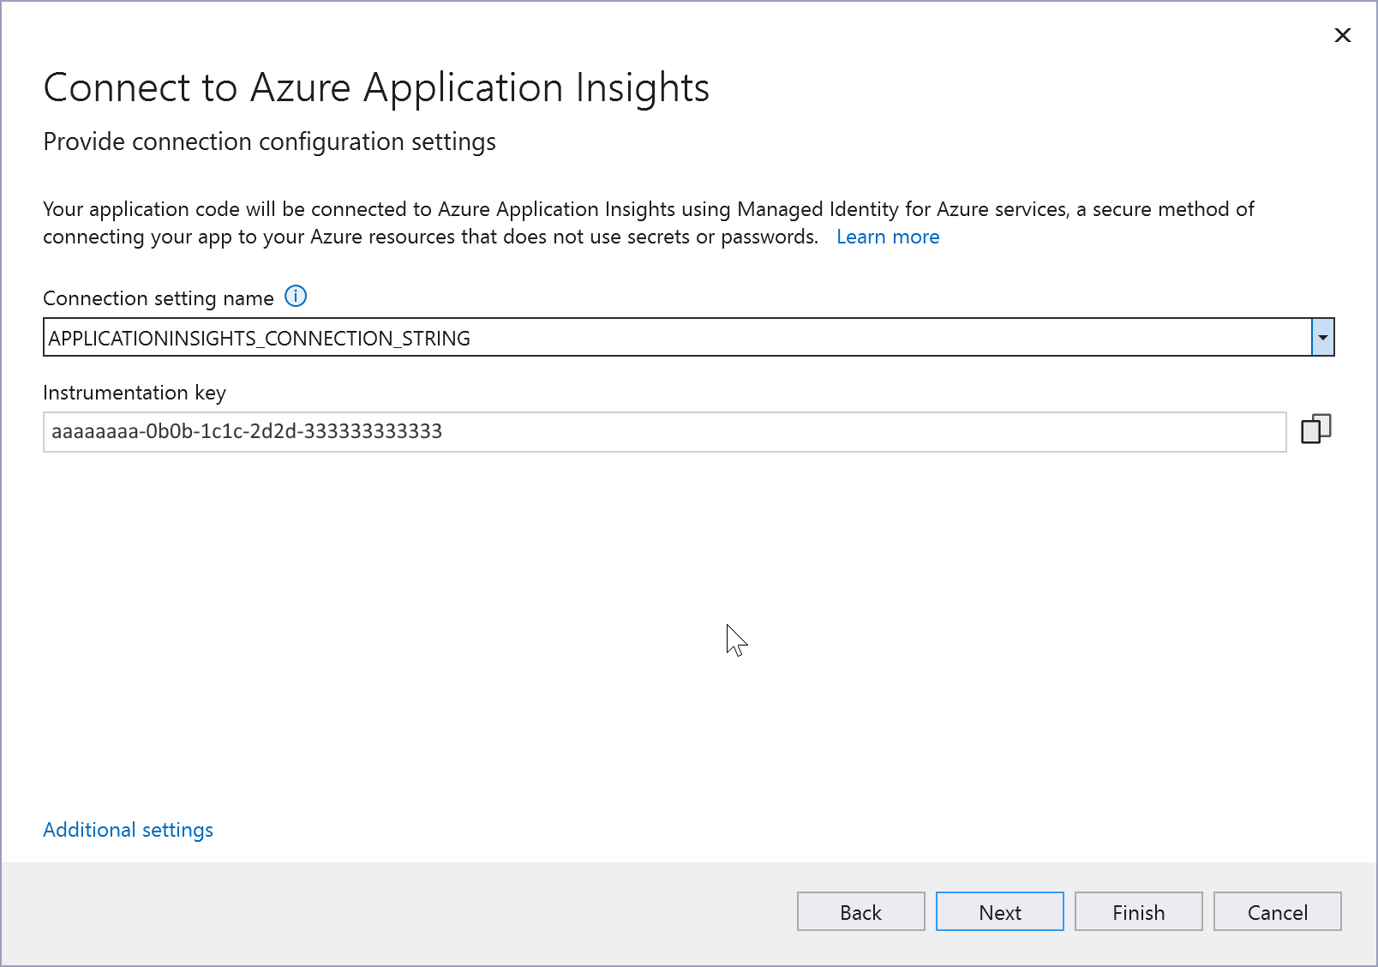Select the 'Connect to Azure Application Insights' title

376,87
